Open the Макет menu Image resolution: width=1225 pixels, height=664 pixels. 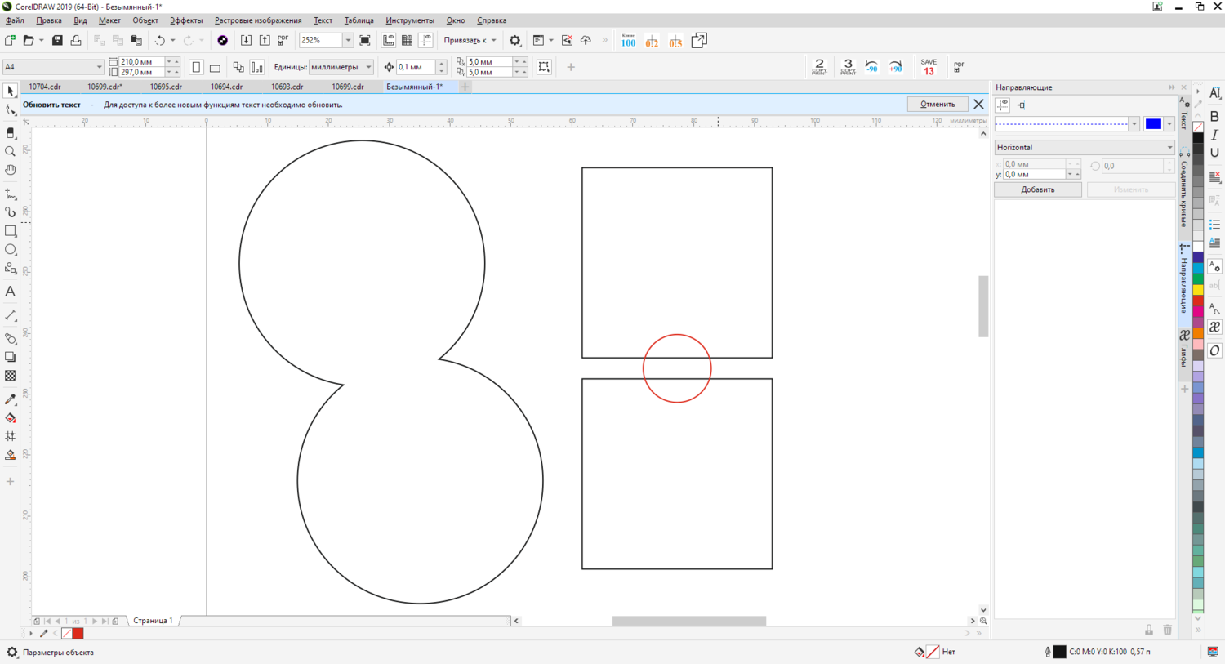(x=109, y=20)
